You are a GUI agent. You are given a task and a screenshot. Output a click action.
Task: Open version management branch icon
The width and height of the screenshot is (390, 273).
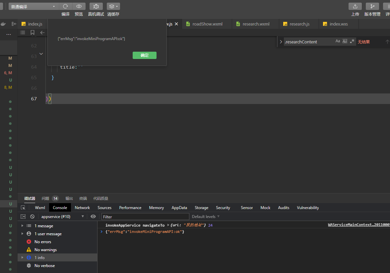[x=372, y=6]
